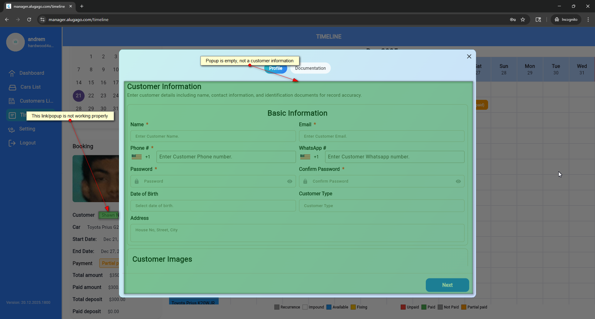The image size is (595, 319).
Task: Open Phone number country code flag selector
Action: click(137, 157)
